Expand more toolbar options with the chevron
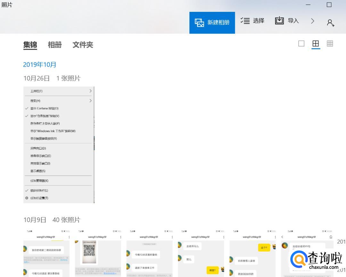Viewport: 346px width, 277px height. [x=313, y=21]
